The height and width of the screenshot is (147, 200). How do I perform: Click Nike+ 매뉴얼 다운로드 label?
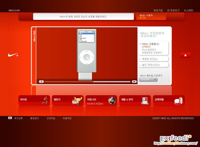pos(151,76)
